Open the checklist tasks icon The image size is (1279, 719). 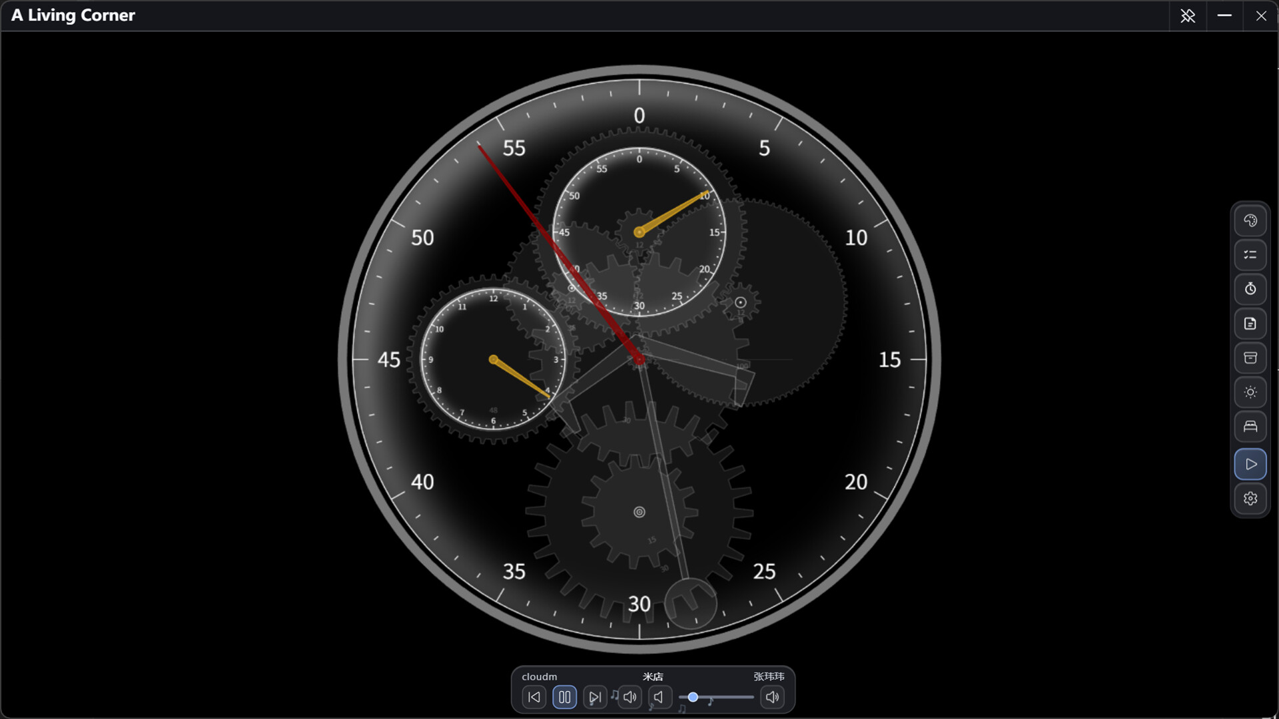point(1250,255)
